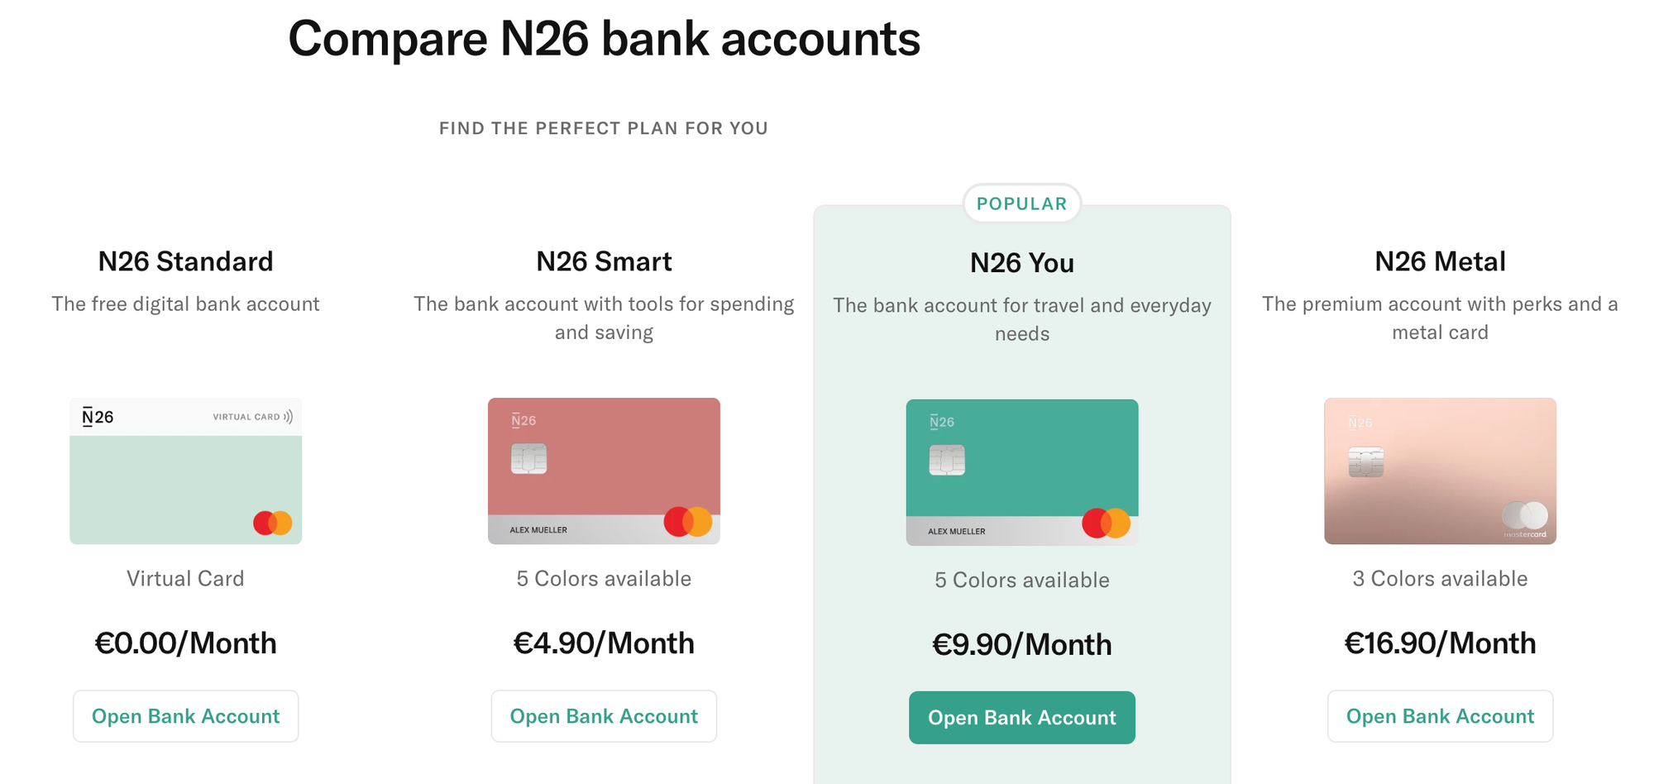The height and width of the screenshot is (784, 1654).
Task: Click the chip on the red Smart card
Action: click(528, 458)
